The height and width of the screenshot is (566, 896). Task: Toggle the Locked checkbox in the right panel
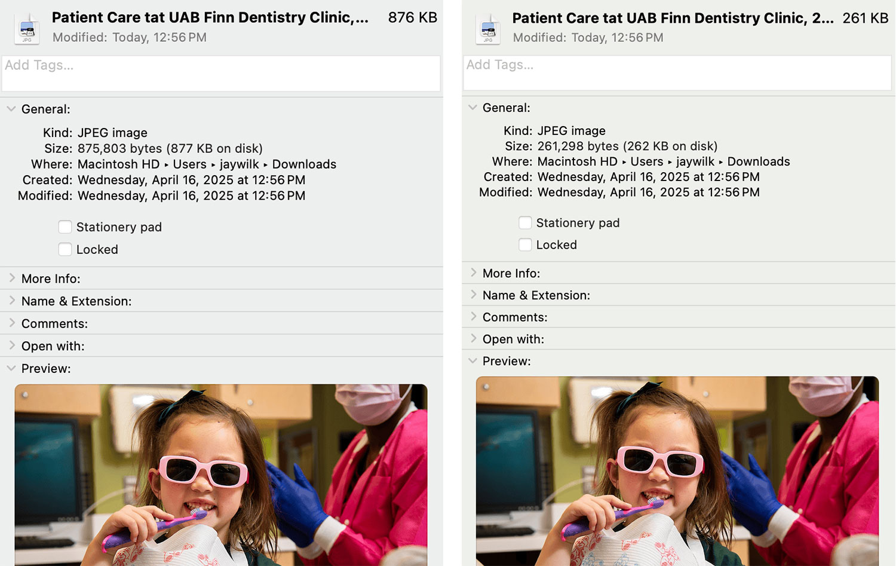point(525,244)
